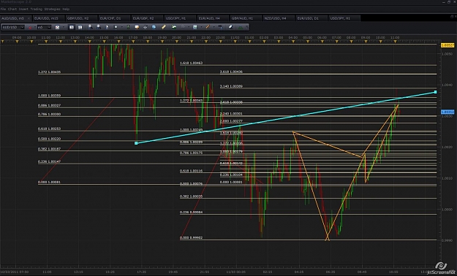Expand the chart type dropdown arrow

[x=64, y=27]
